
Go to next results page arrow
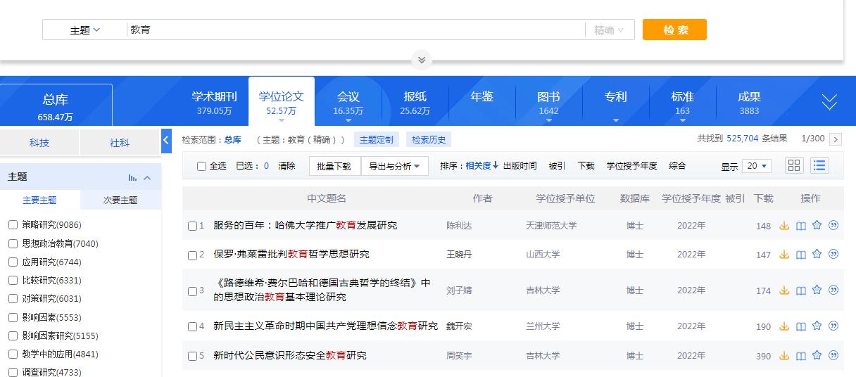pos(836,139)
